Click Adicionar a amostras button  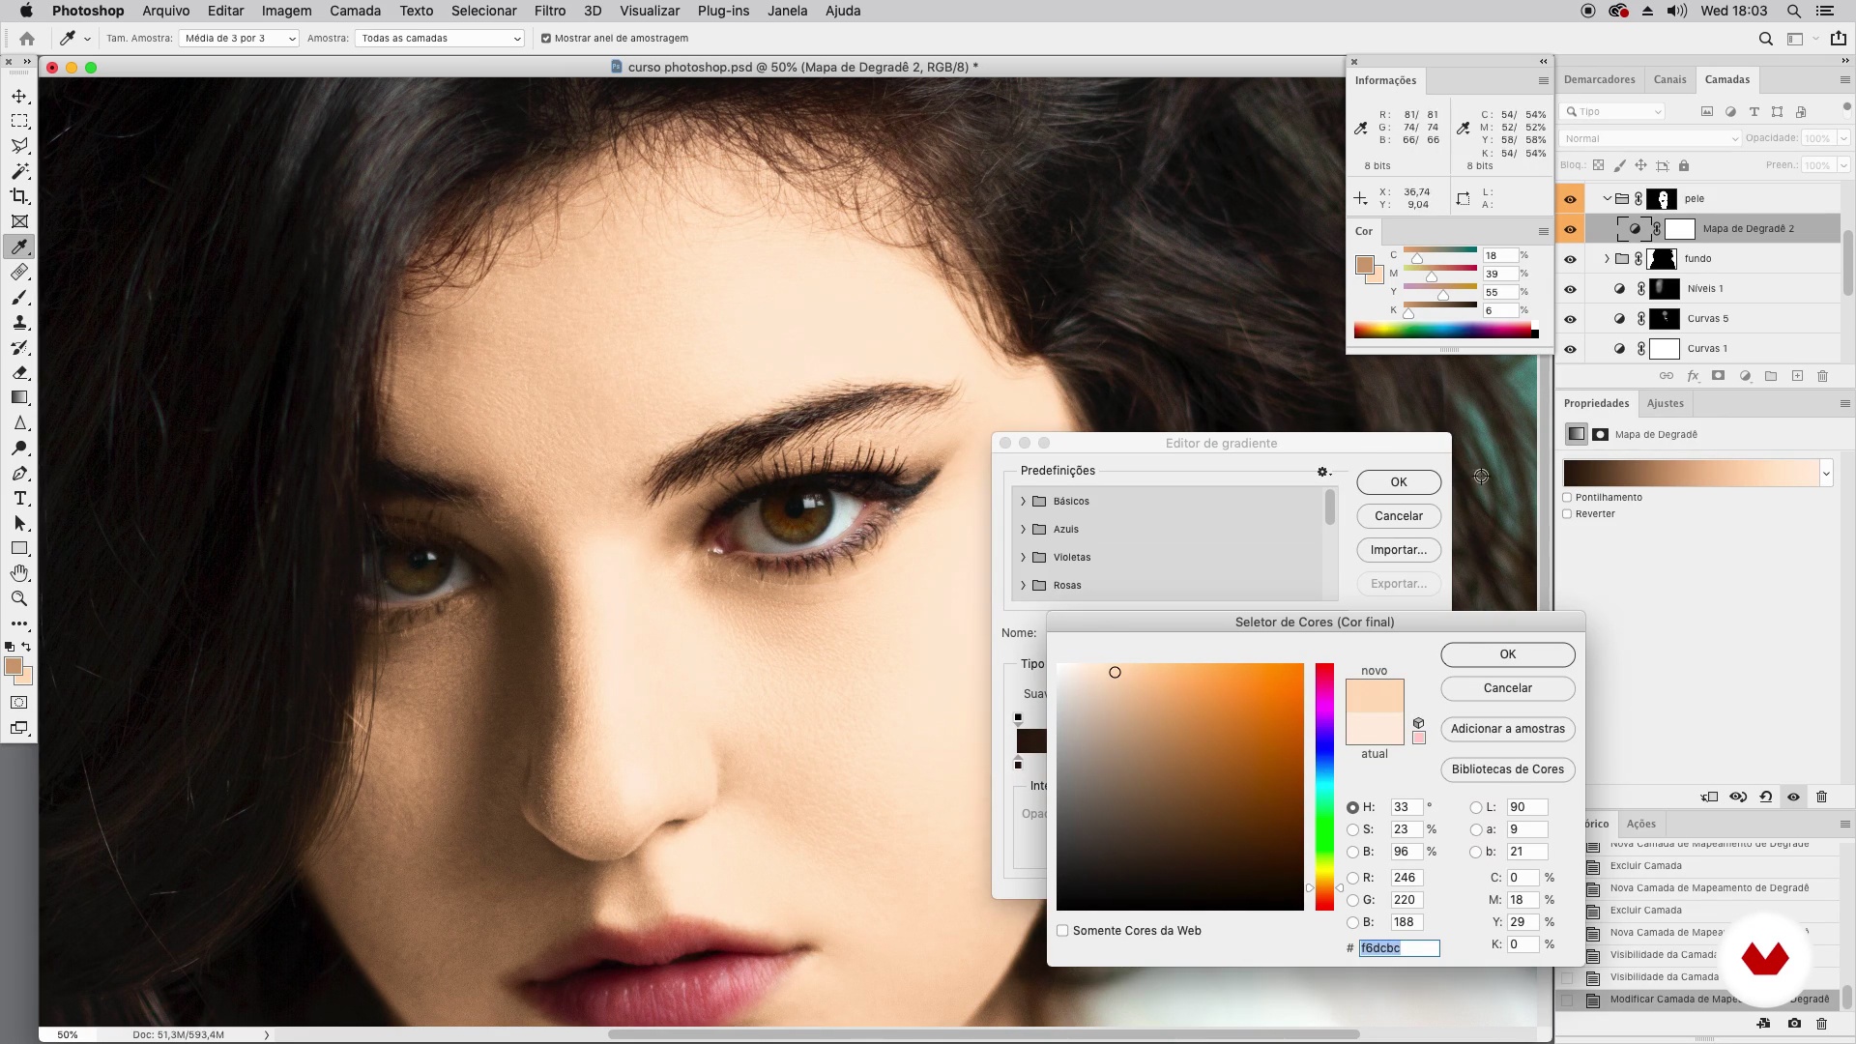pyautogui.click(x=1507, y=729)
